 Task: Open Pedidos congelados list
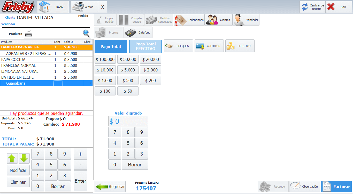(159, 20)
